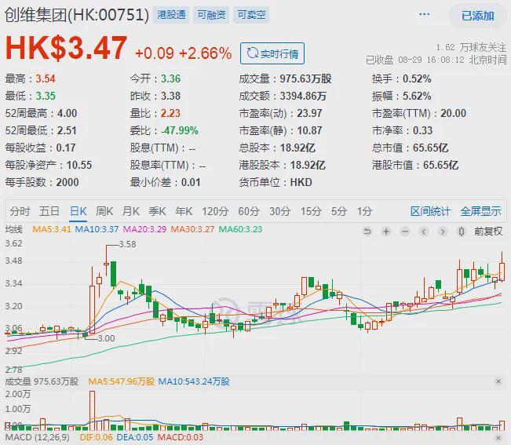Open the three-dots more options menu
Image resolution: width=511 pixels, height=445 pixels.
(x=425, y=15)
